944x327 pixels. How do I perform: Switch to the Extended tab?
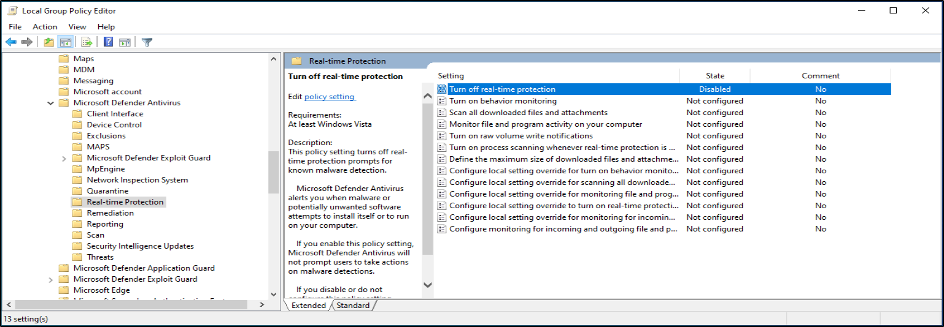pos(308,305)
